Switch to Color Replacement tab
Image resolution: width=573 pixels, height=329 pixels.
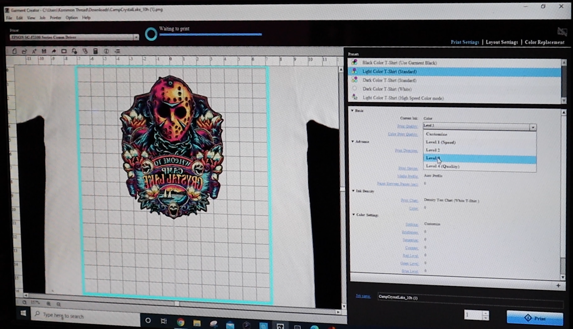(x=544, y=42)
